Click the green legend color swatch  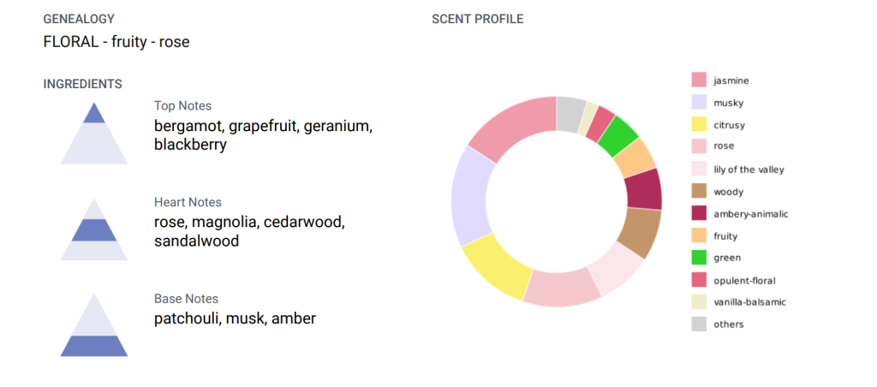(699, 258)
